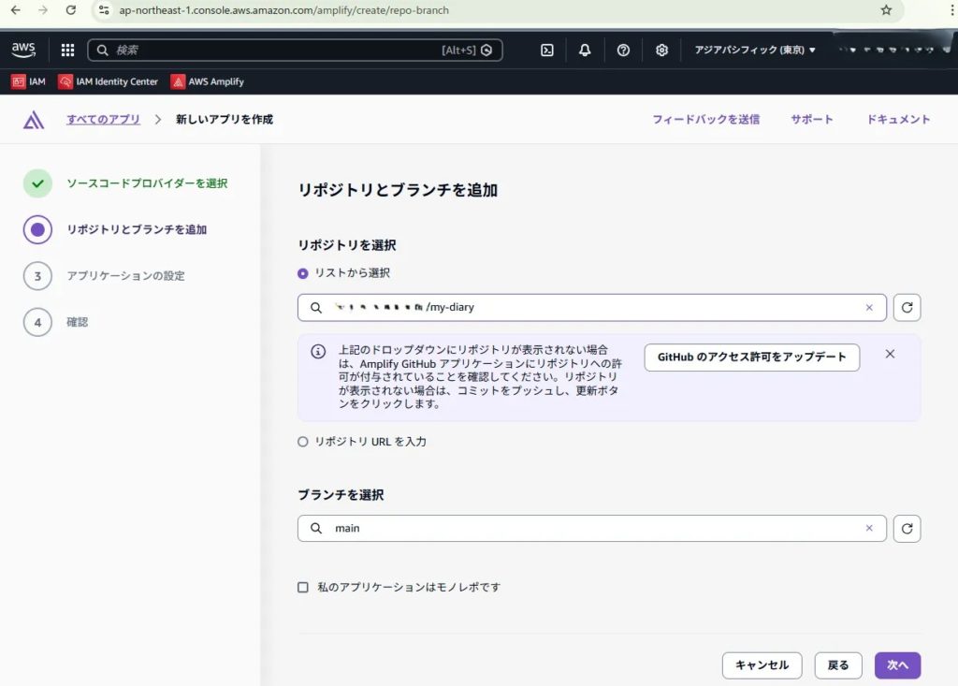Select the リストから選択 radio option

tap(303, 273)
